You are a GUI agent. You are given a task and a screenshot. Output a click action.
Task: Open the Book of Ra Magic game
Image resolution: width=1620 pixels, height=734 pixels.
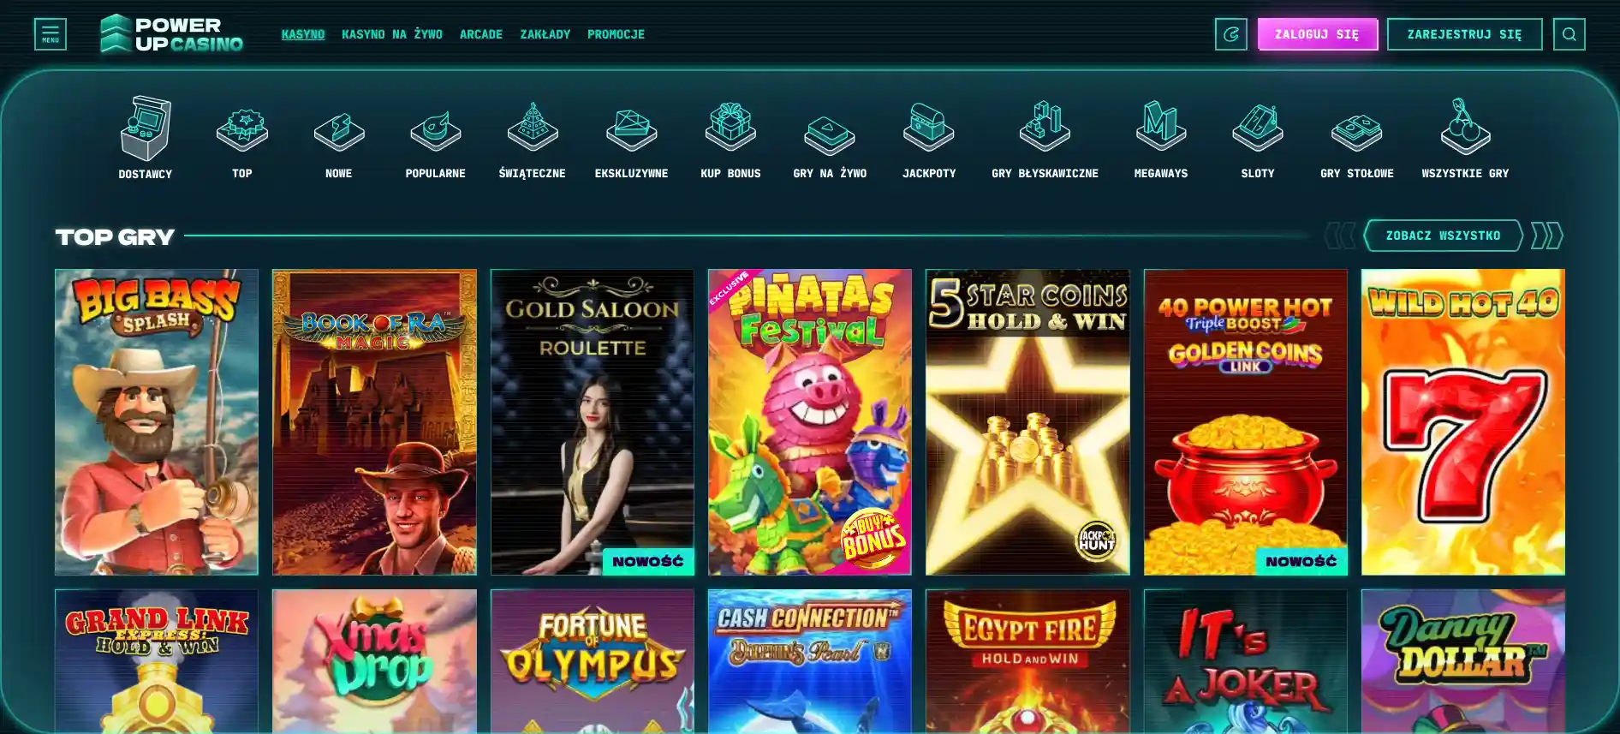pyautogui.click(x=374, y=422)
